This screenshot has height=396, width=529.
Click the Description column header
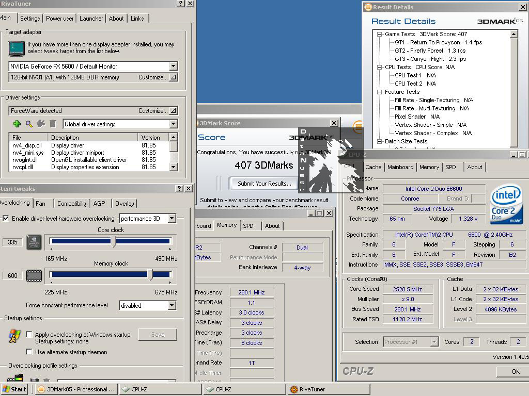93,137
